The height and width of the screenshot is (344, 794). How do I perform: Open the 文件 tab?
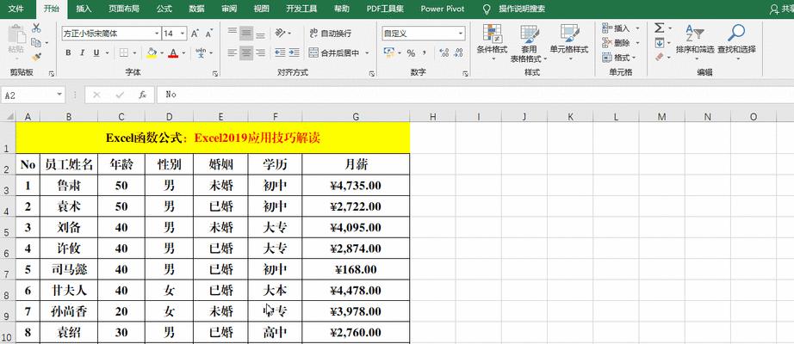point(16,9)
